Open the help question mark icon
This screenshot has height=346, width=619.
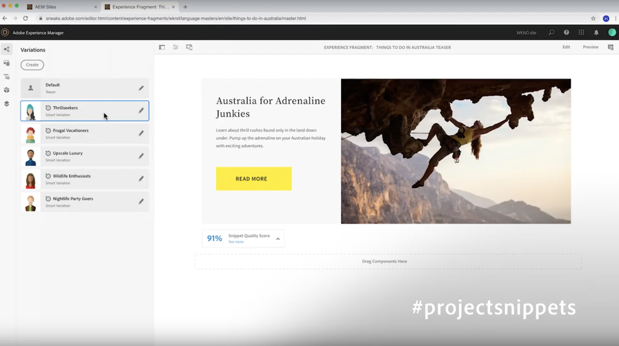567,32
